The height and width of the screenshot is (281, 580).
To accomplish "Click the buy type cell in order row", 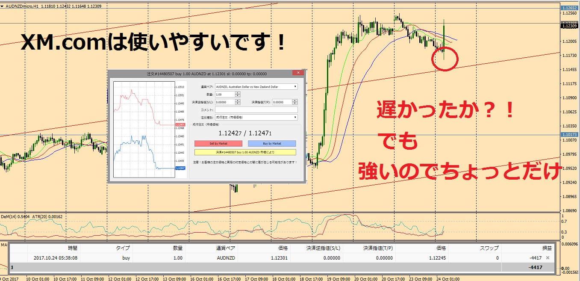I will tap(126, 258).
